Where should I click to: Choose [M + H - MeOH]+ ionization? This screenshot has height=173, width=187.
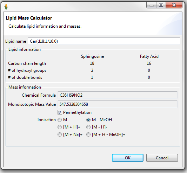[88, 134]
